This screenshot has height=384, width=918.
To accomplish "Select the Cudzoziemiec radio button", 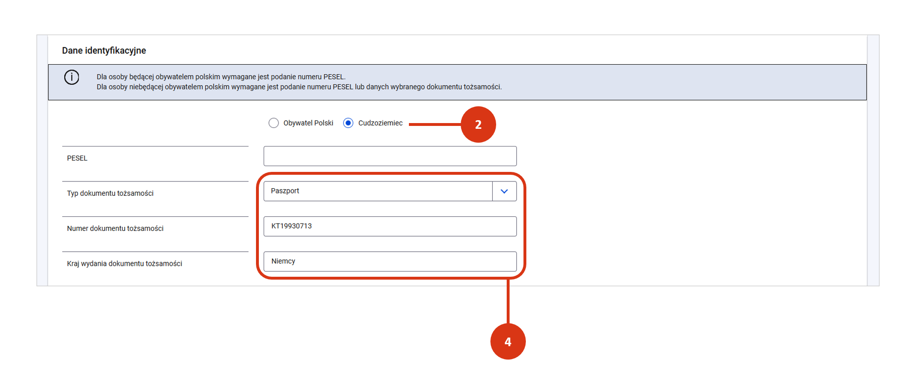I will pos(349,123).
